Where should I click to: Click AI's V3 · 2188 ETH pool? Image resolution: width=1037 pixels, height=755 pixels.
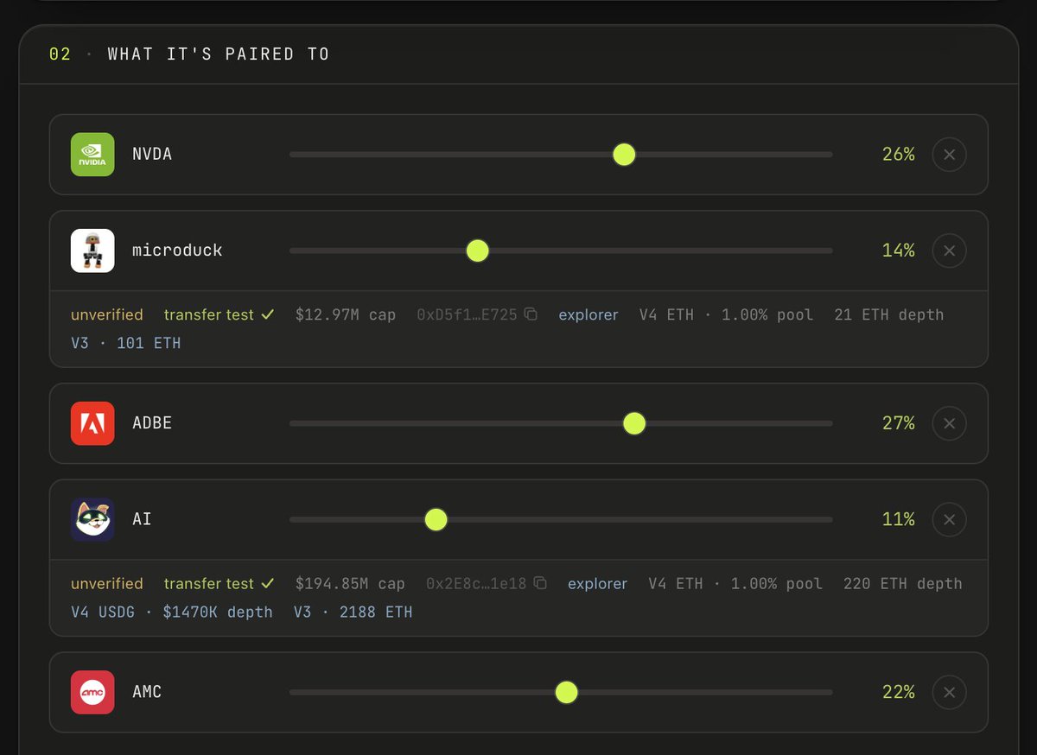tap(353, 612)
